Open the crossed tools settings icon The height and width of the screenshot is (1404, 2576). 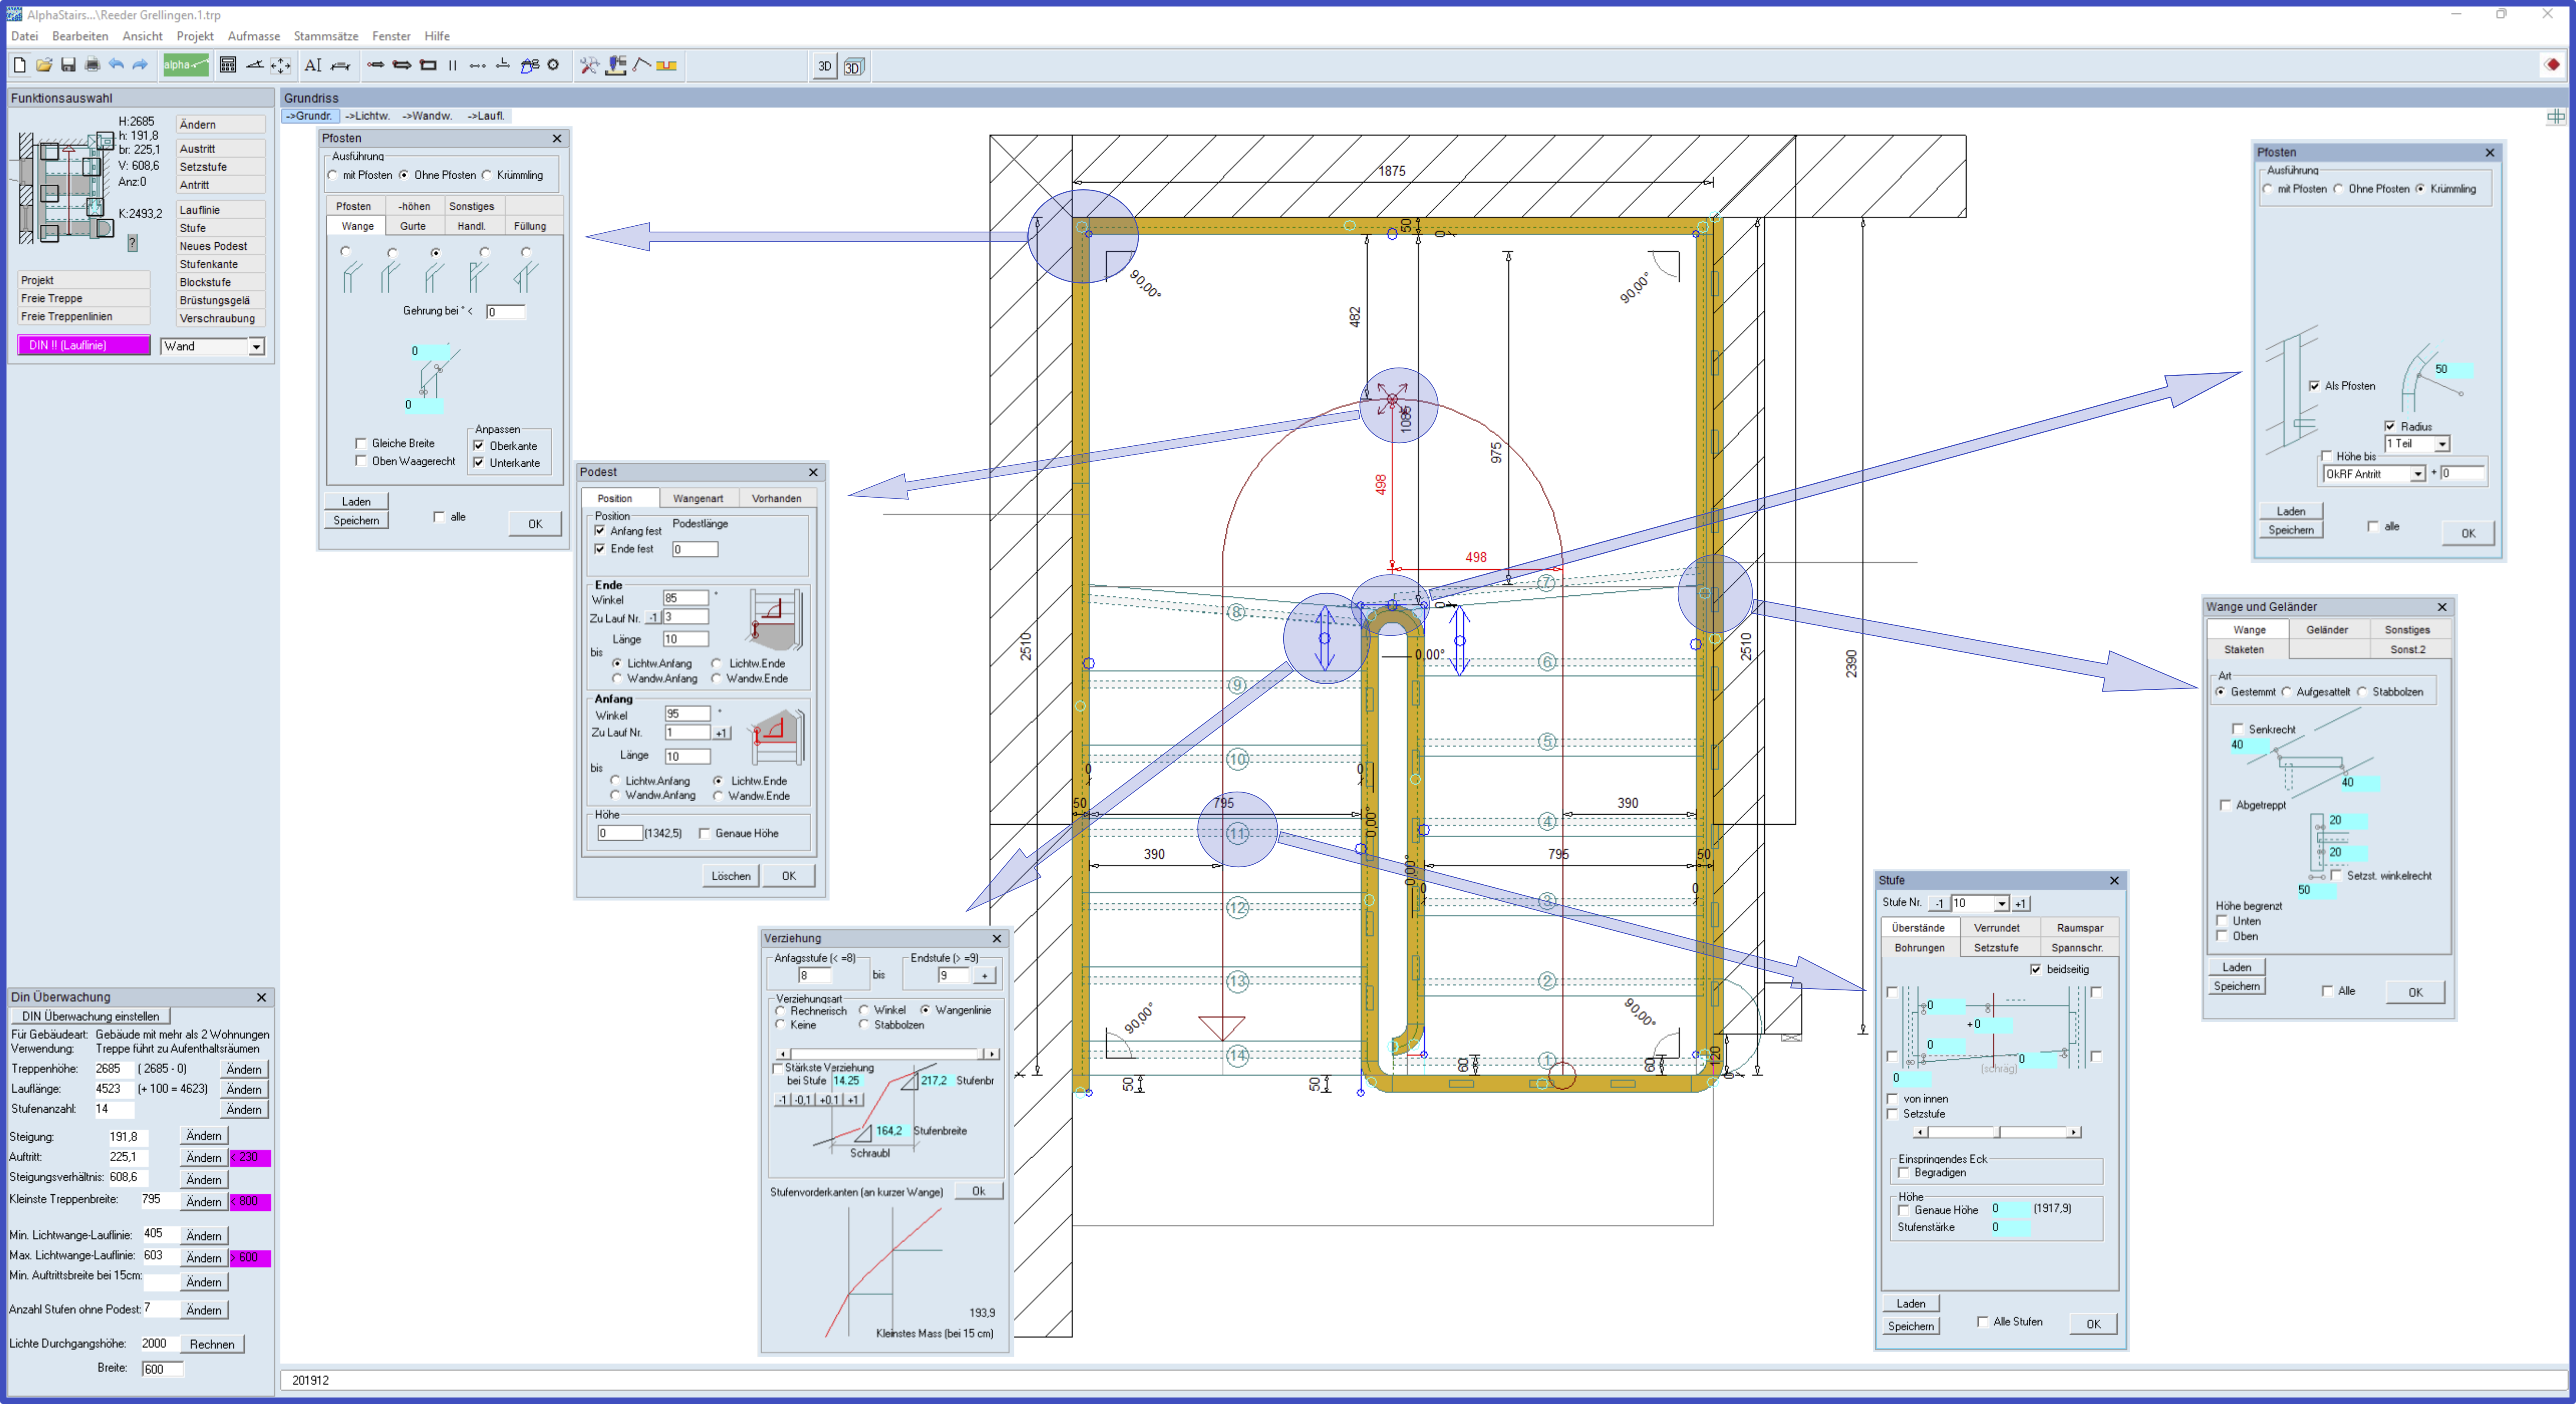click(x=590, y=65)
